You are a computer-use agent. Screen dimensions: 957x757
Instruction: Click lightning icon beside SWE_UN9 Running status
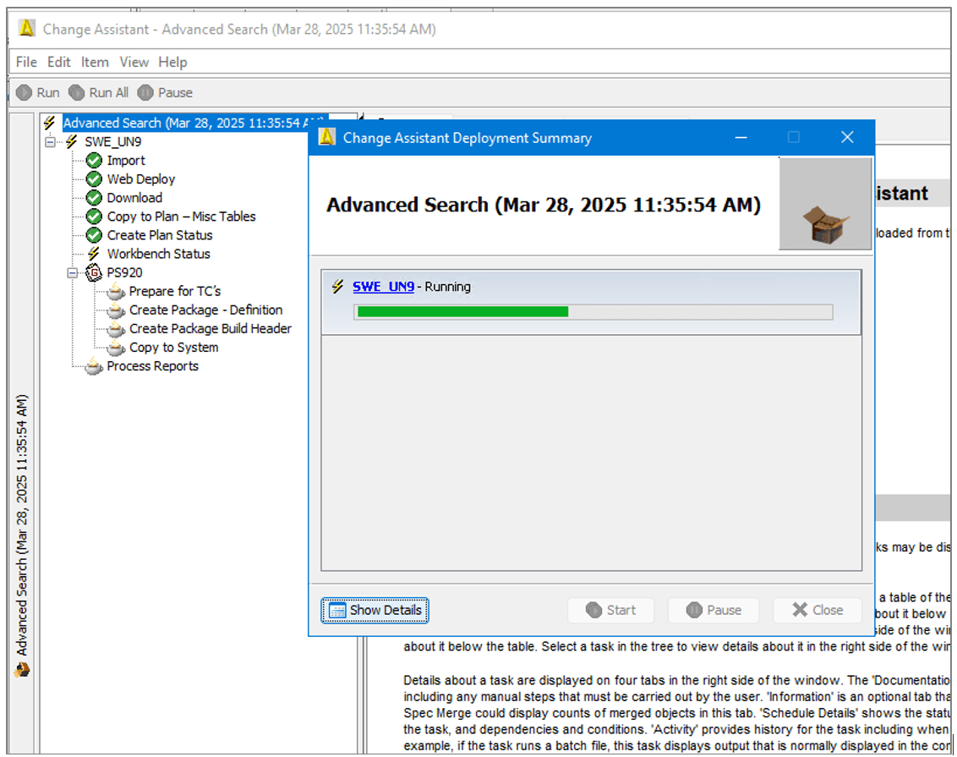click(337, 287)
